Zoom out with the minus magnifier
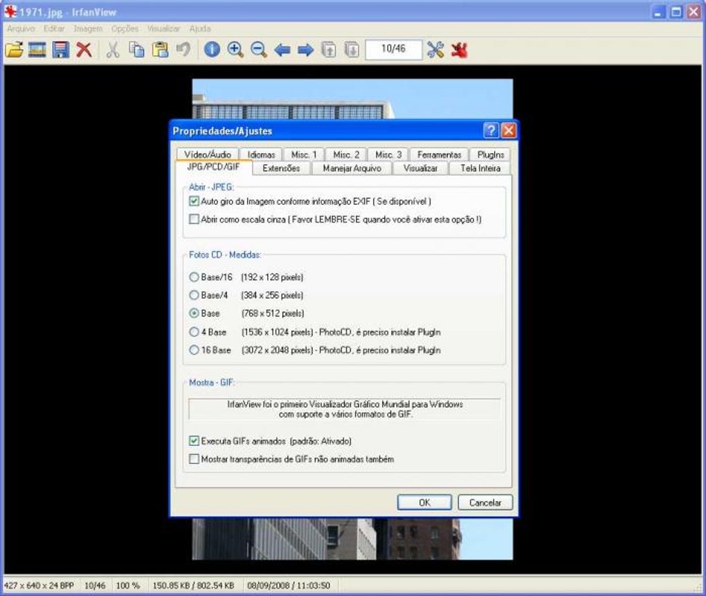Screen dimensions: 706x596 (x=259, y=49)
